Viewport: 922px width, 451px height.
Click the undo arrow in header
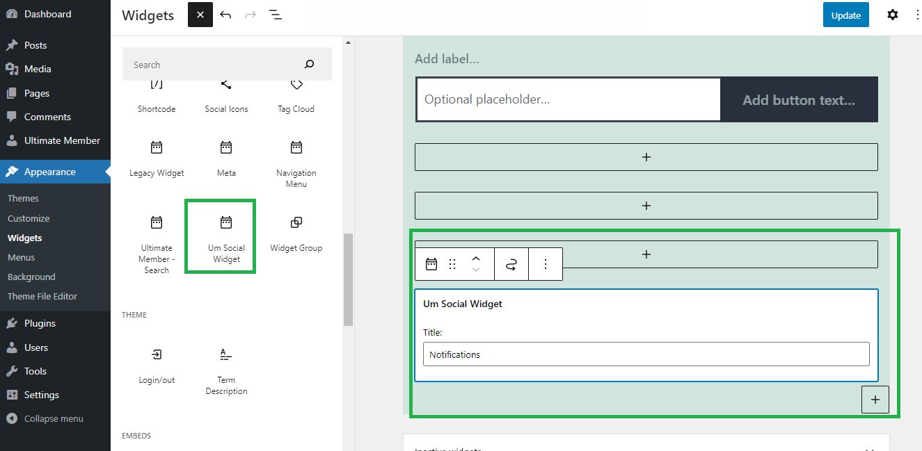coord(225,15)
